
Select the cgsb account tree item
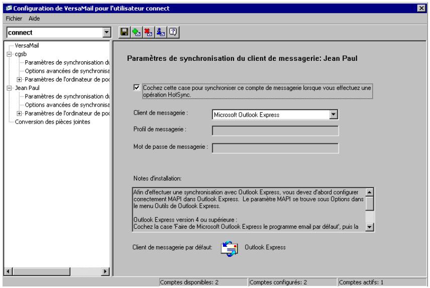[21, 54]
